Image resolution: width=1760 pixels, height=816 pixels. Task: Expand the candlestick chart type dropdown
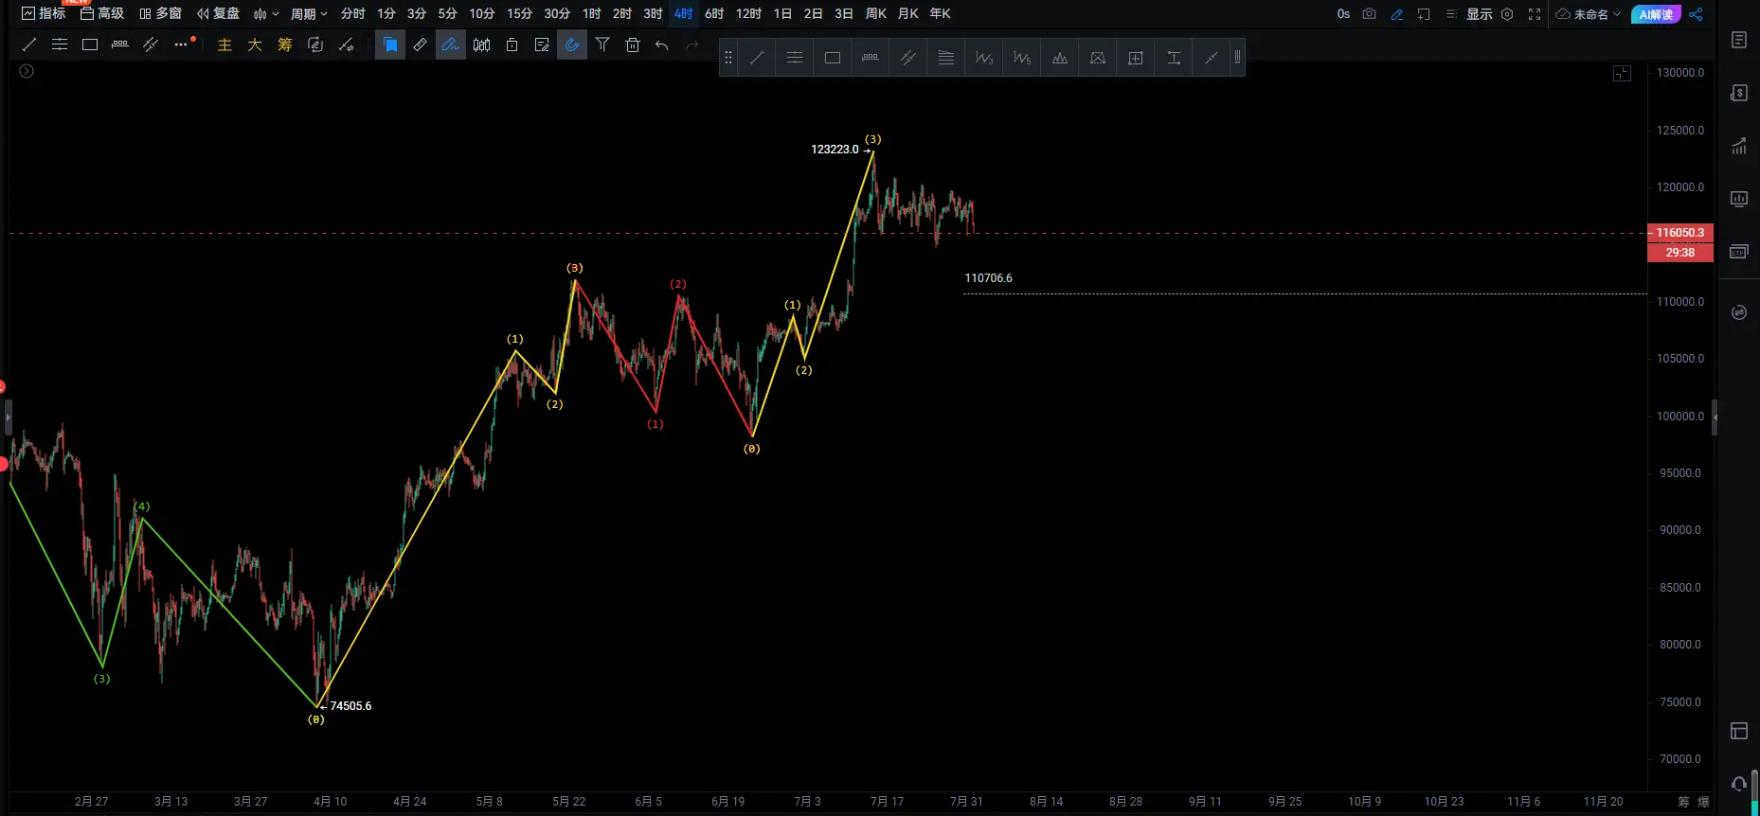(266, 14)
